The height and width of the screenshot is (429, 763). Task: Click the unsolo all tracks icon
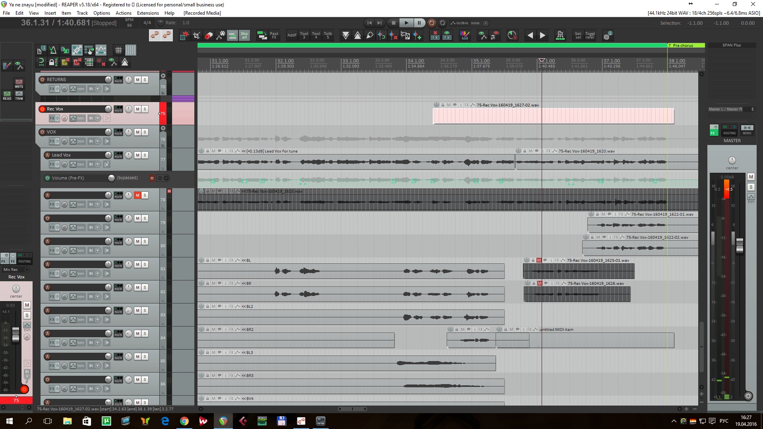pyautogui.click(x=65, y=62)
